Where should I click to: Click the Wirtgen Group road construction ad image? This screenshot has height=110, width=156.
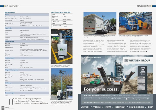(x=117, y=74)
